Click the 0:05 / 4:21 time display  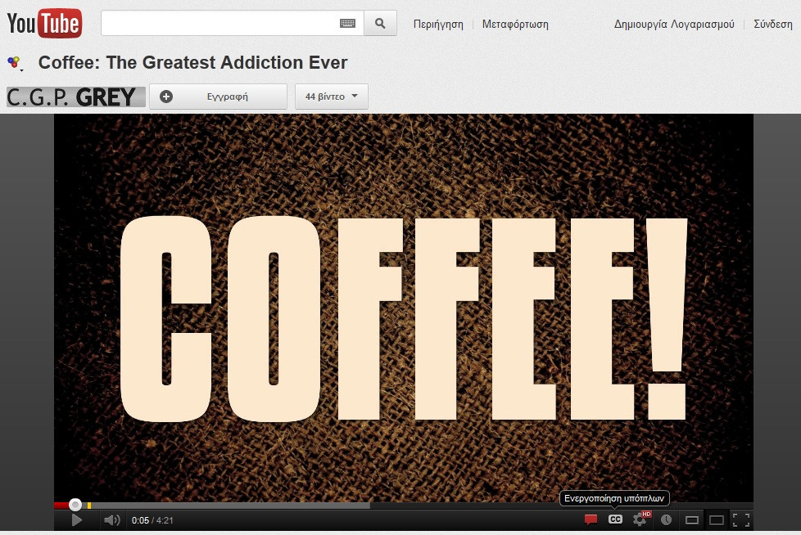pyautogui.click(x=152, y=520)
